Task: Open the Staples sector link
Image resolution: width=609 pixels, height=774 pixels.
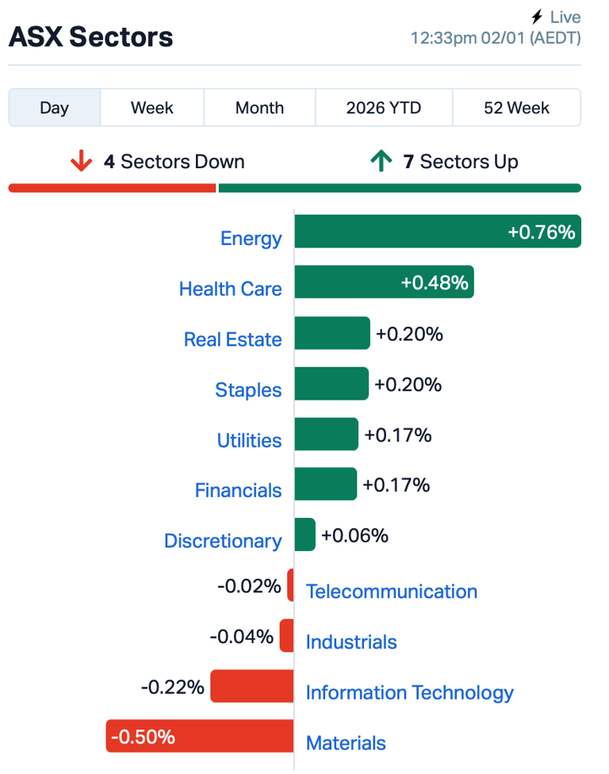Action: pos(248,390)
